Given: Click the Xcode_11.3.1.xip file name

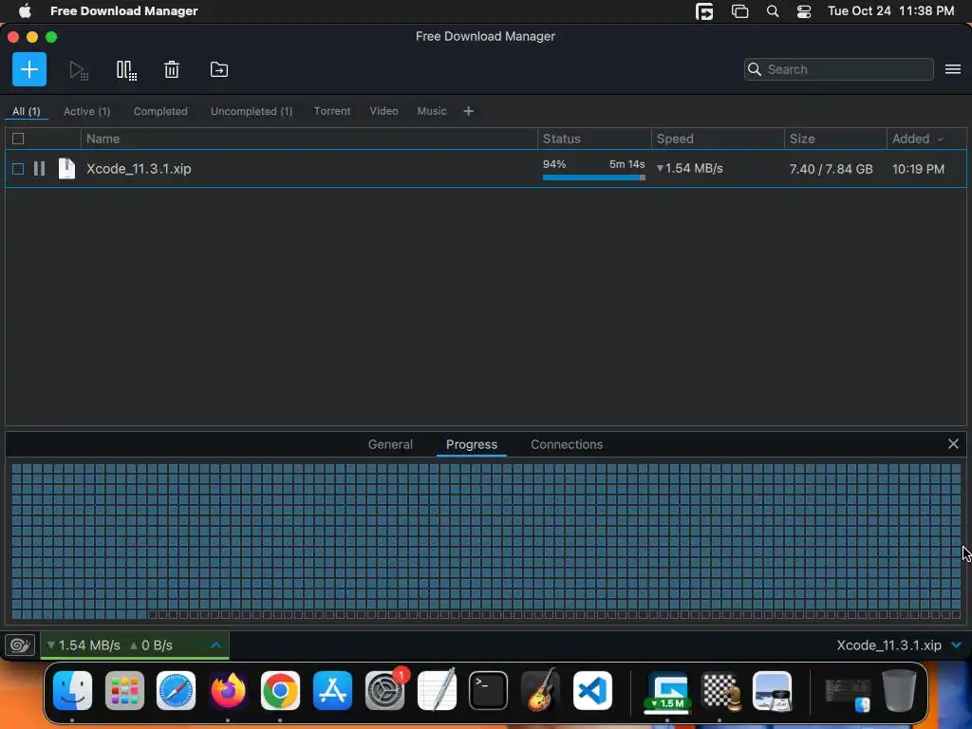Looking at the screenshot, I should click(x=139, y=169).
